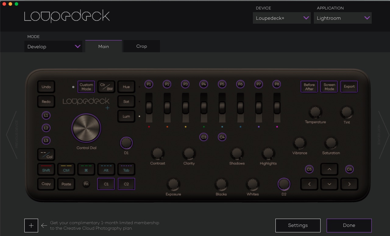Go to previous device with left chevron
The image size is (390, 236).
tap(12, 135)
